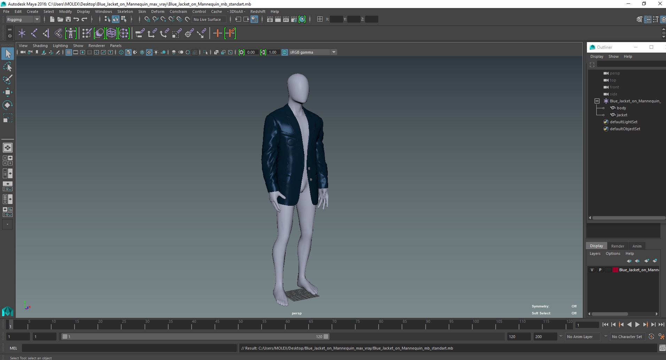The height and width of the screenshot is (360, 666).
Task: Toggle the layer playback P box
Action: point(600,270)
